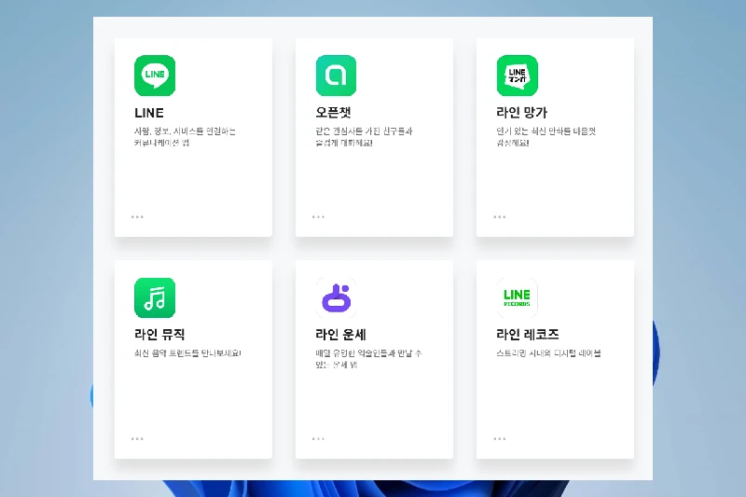Open the 라인 운세 purple icon
The image size is (746, 497).
pos(336,297)
